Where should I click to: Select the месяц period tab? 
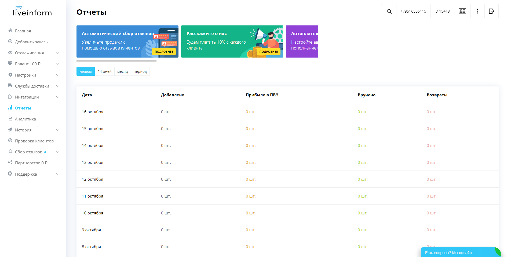(x=123, y=71)
